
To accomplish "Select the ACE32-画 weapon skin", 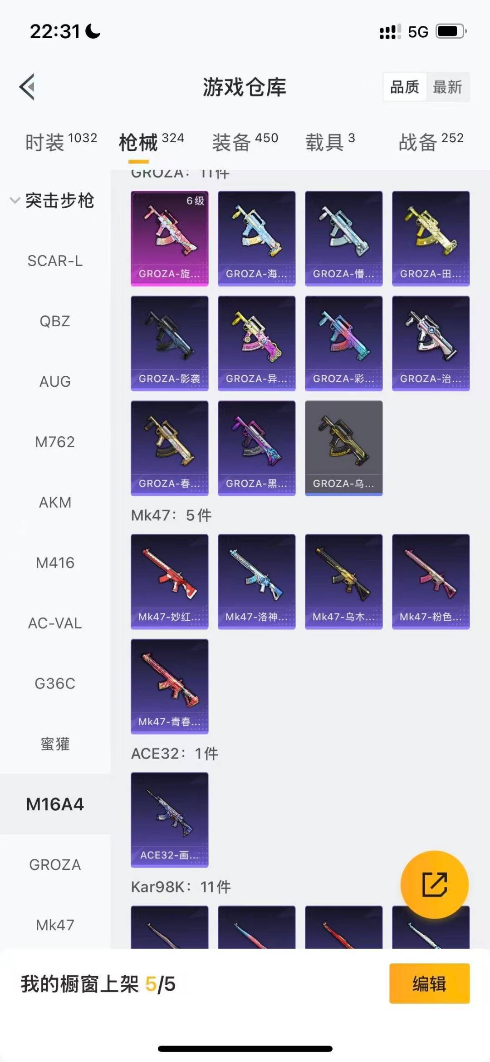I will pyautogui.click(x=170, y=820).
